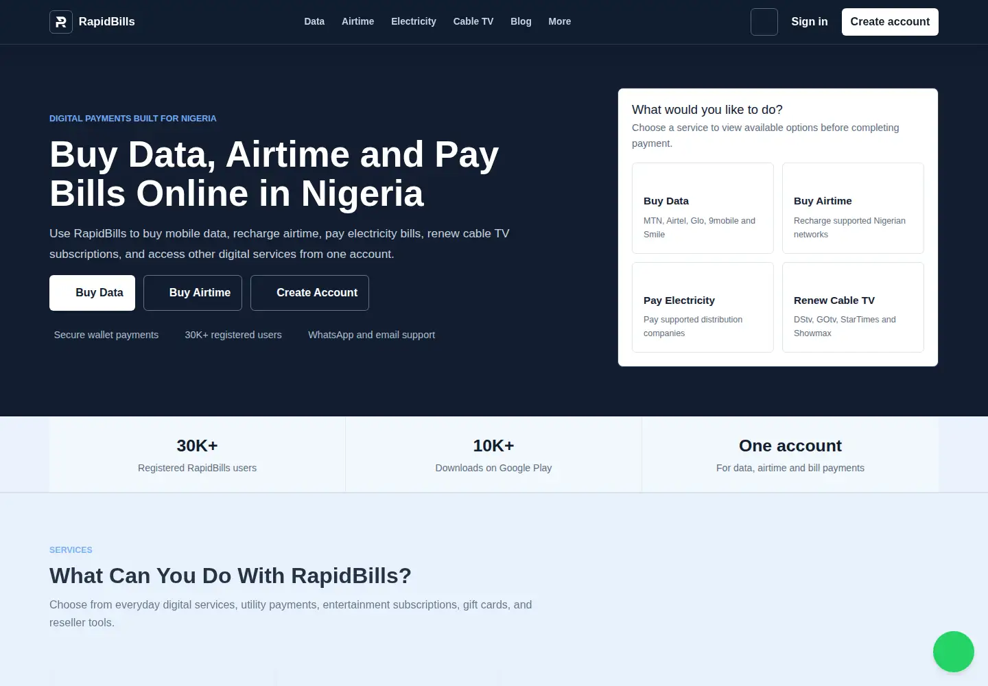Choose the Buy Data service card
The image size is (988, 686).
click(x=703, y=208)
